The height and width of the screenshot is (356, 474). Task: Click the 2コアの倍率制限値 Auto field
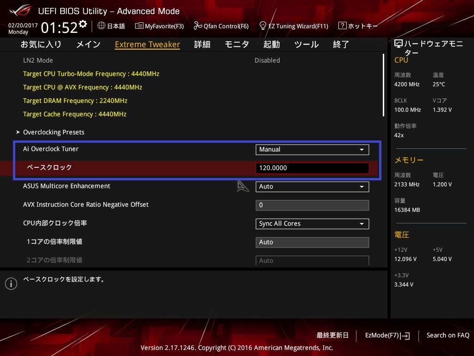coord(312,261)
